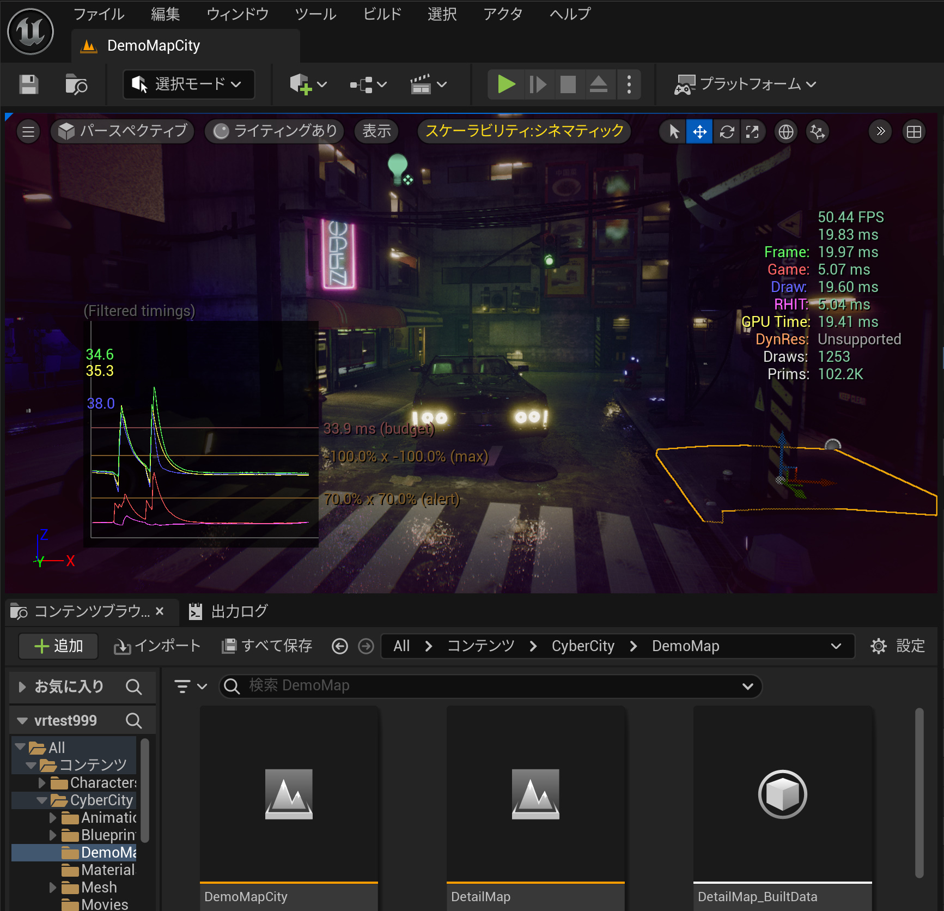Expand the Characters folder in tree

[x=42, y=783]
